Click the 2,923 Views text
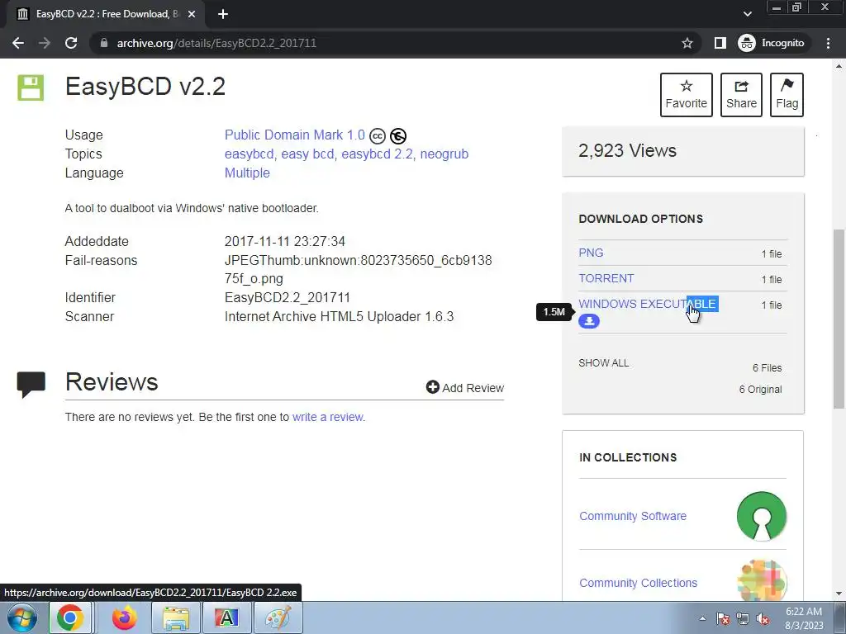 [627, 151]
